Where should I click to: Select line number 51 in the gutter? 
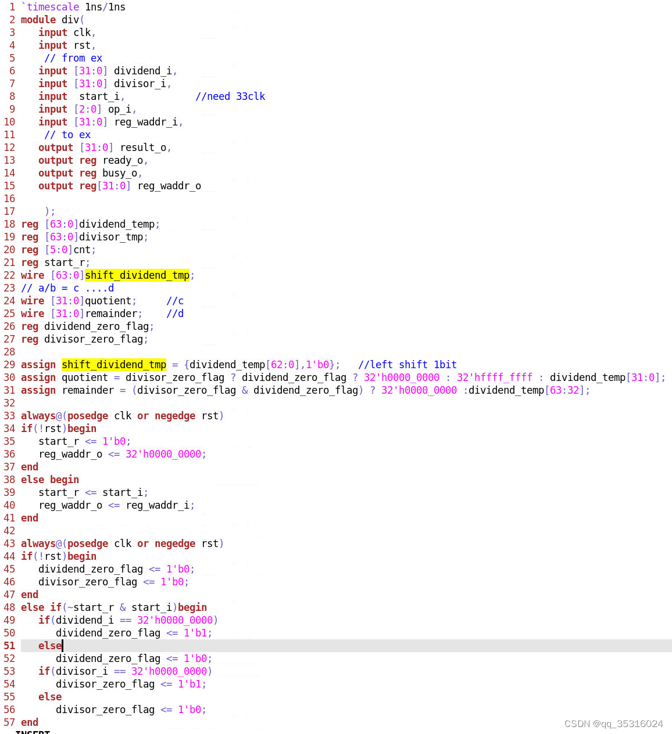[9, 646]
